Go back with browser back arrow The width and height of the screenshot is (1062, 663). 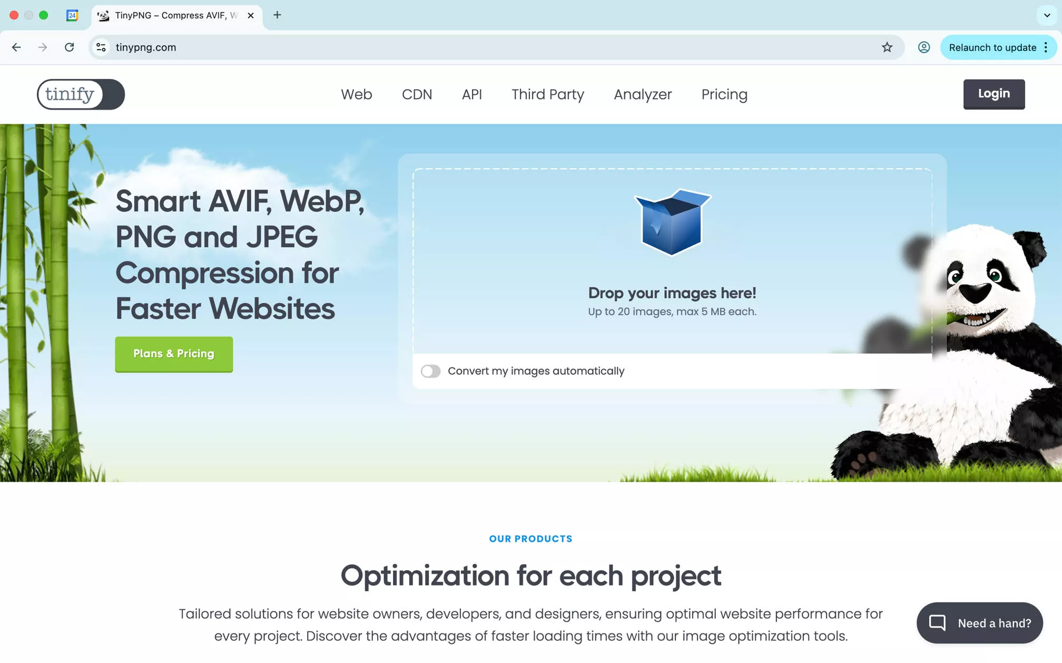[16, 47]
